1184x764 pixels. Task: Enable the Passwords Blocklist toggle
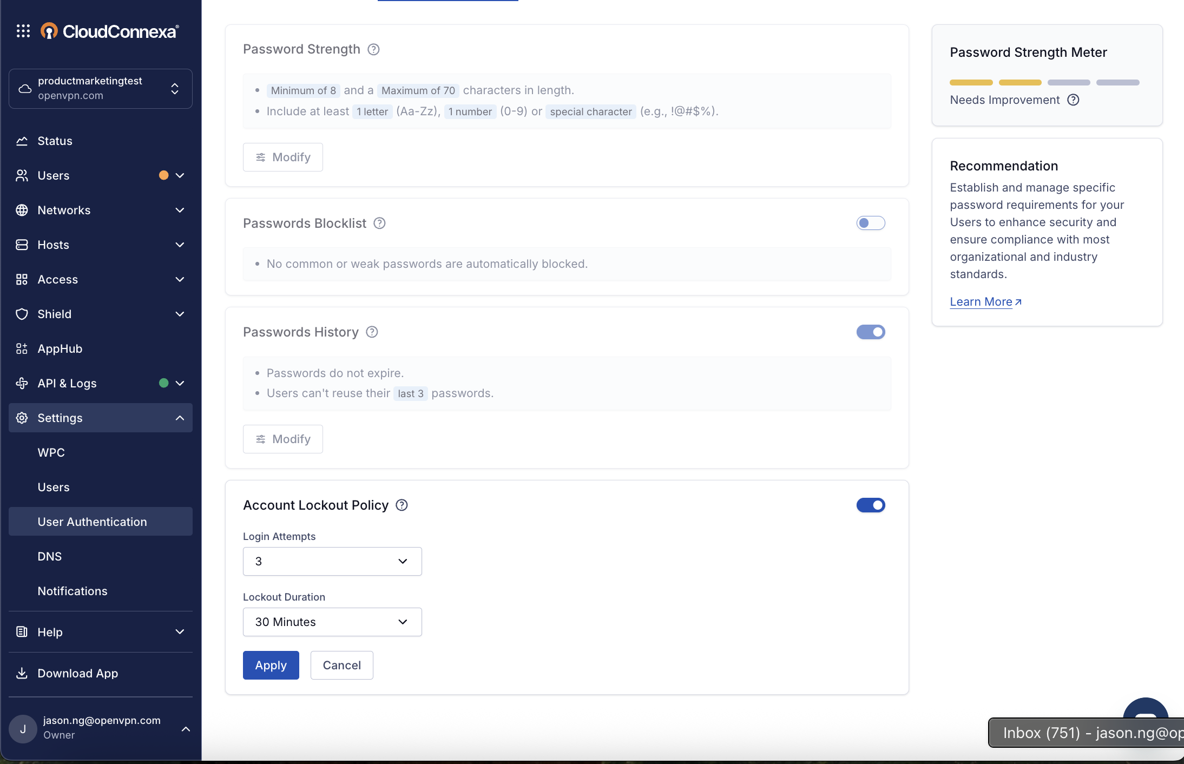pyautogui.click(x=871, y=222)
